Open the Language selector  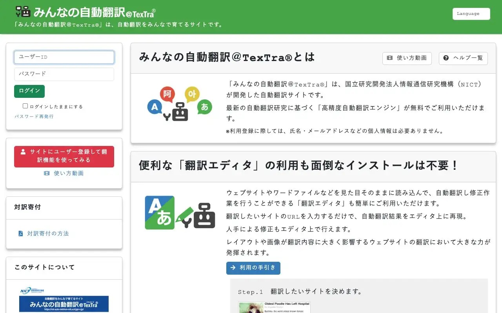[x=471, y=14]
